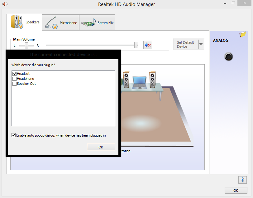Click the OK button of Audio Manager window
This screenshot has height=198, width=253.
[236, 191]
